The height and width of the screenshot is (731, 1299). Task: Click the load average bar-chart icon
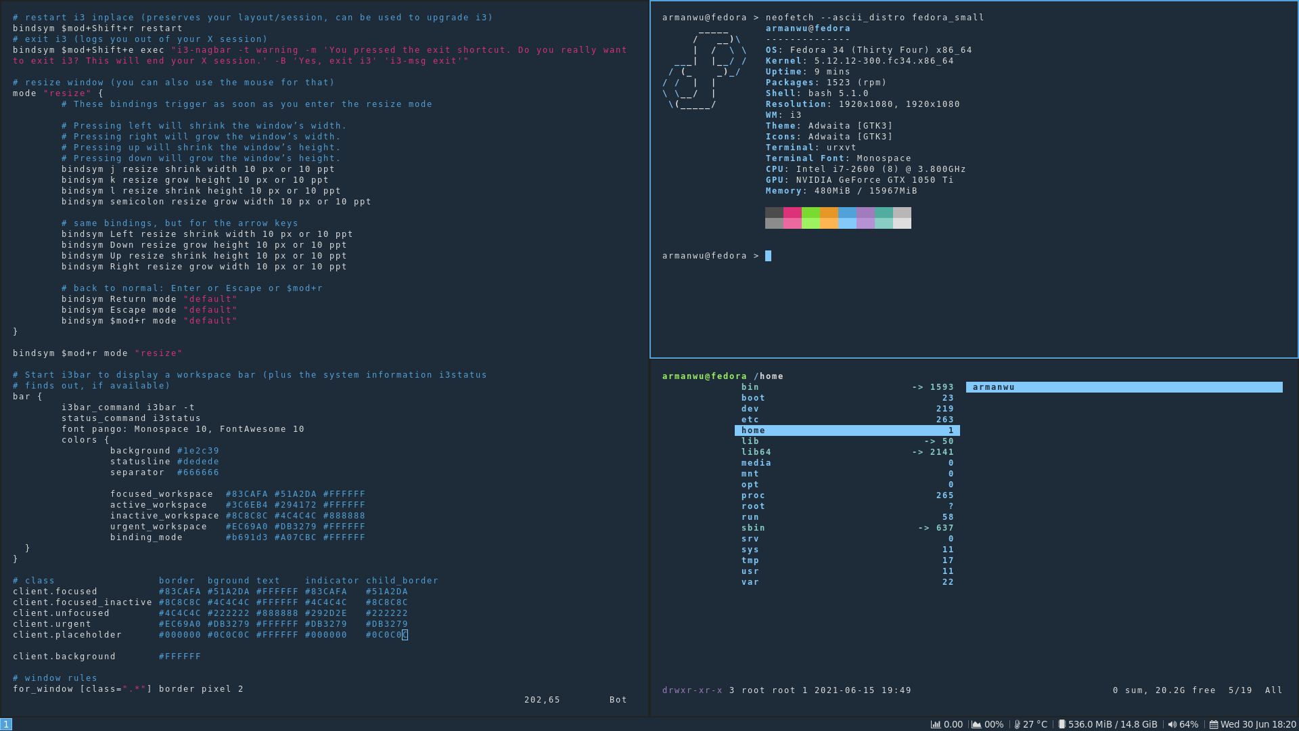[936, 724]
